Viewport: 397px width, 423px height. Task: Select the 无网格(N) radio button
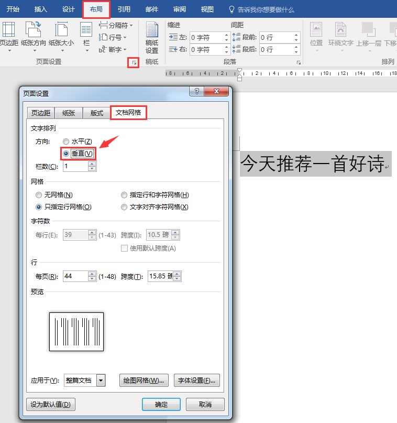point(39,195)
